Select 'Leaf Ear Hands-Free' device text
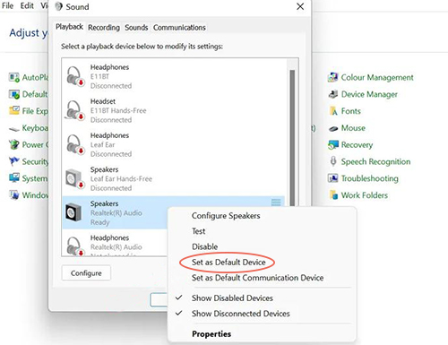The image size is (448, 345). pyautogui.click(x=121, y=179)
